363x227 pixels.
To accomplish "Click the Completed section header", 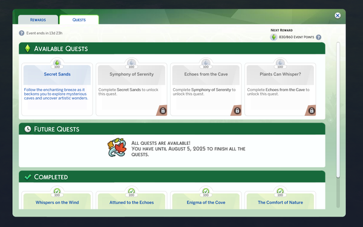I will point(172,177).
